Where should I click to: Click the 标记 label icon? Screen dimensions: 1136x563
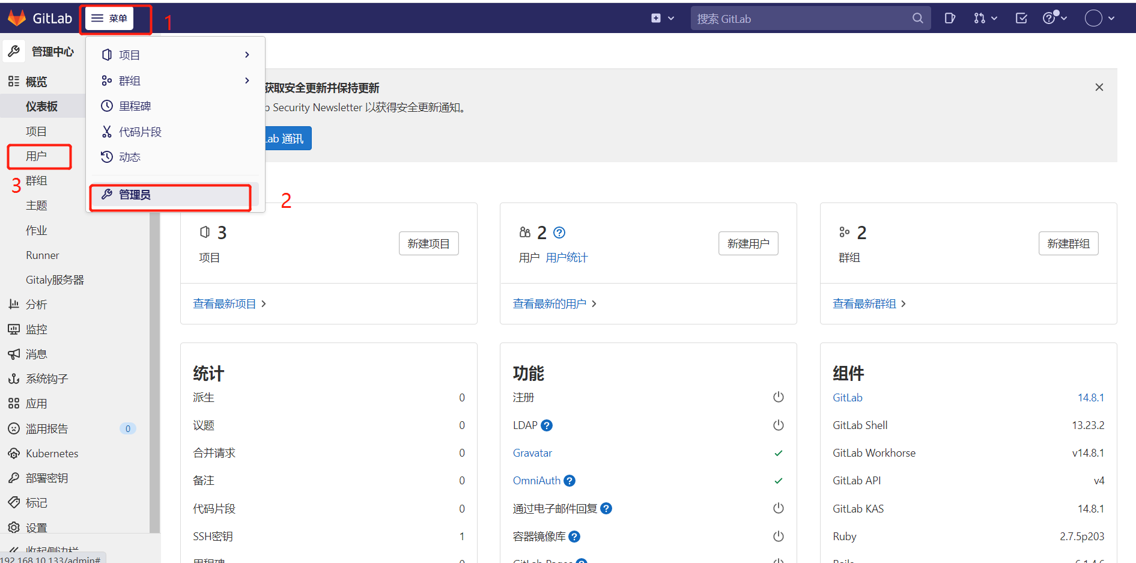click(x=14, y=502)
